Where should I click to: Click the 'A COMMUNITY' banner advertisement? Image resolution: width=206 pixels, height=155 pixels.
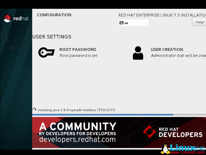click(77, 127)
